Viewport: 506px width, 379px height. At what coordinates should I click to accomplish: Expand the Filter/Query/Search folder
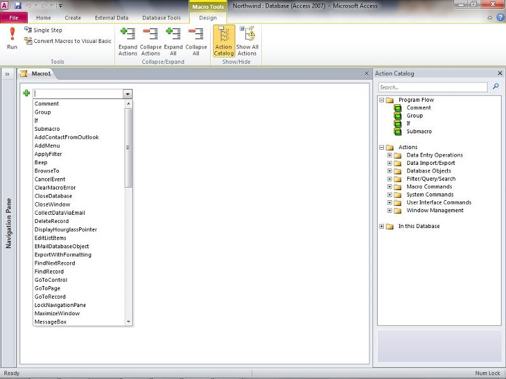click(x=390, y=179)
